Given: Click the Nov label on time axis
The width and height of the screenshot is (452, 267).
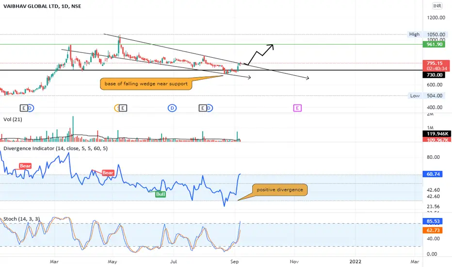Looking at the screenshot, I should pos(294,262).
